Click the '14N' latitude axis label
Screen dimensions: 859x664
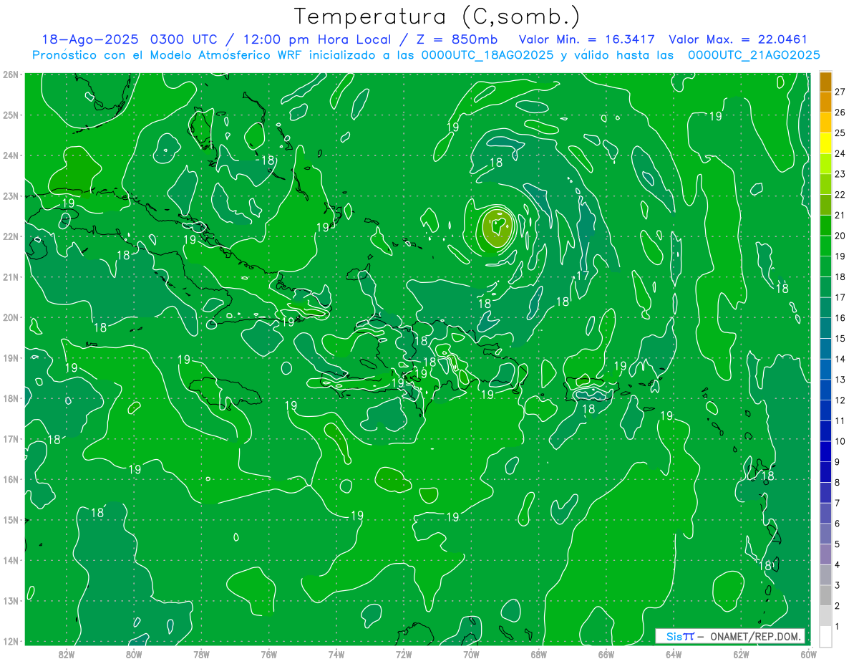tap(11, 560)
